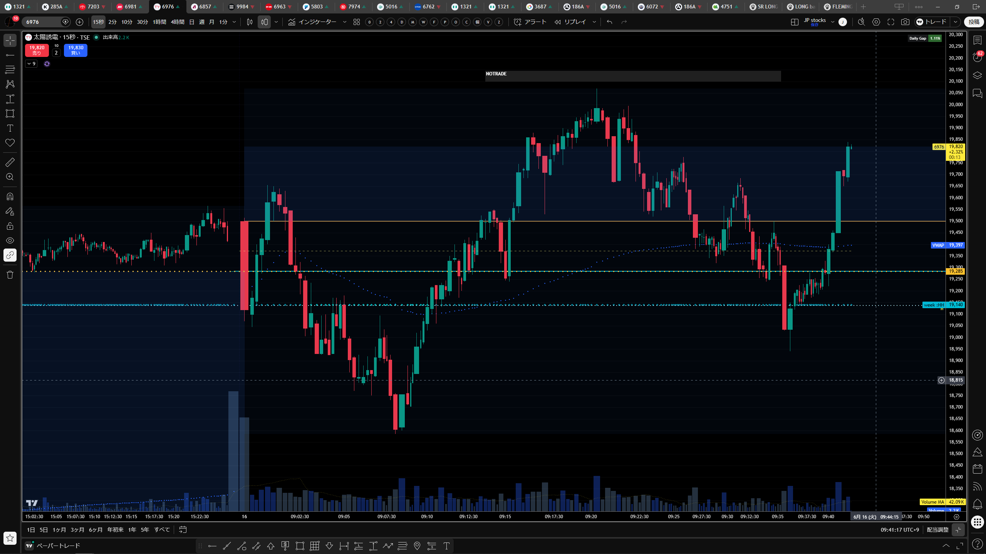Expand the time interval dropdown arrow
This screenshot has width=986, height=554.
(234, 22)
